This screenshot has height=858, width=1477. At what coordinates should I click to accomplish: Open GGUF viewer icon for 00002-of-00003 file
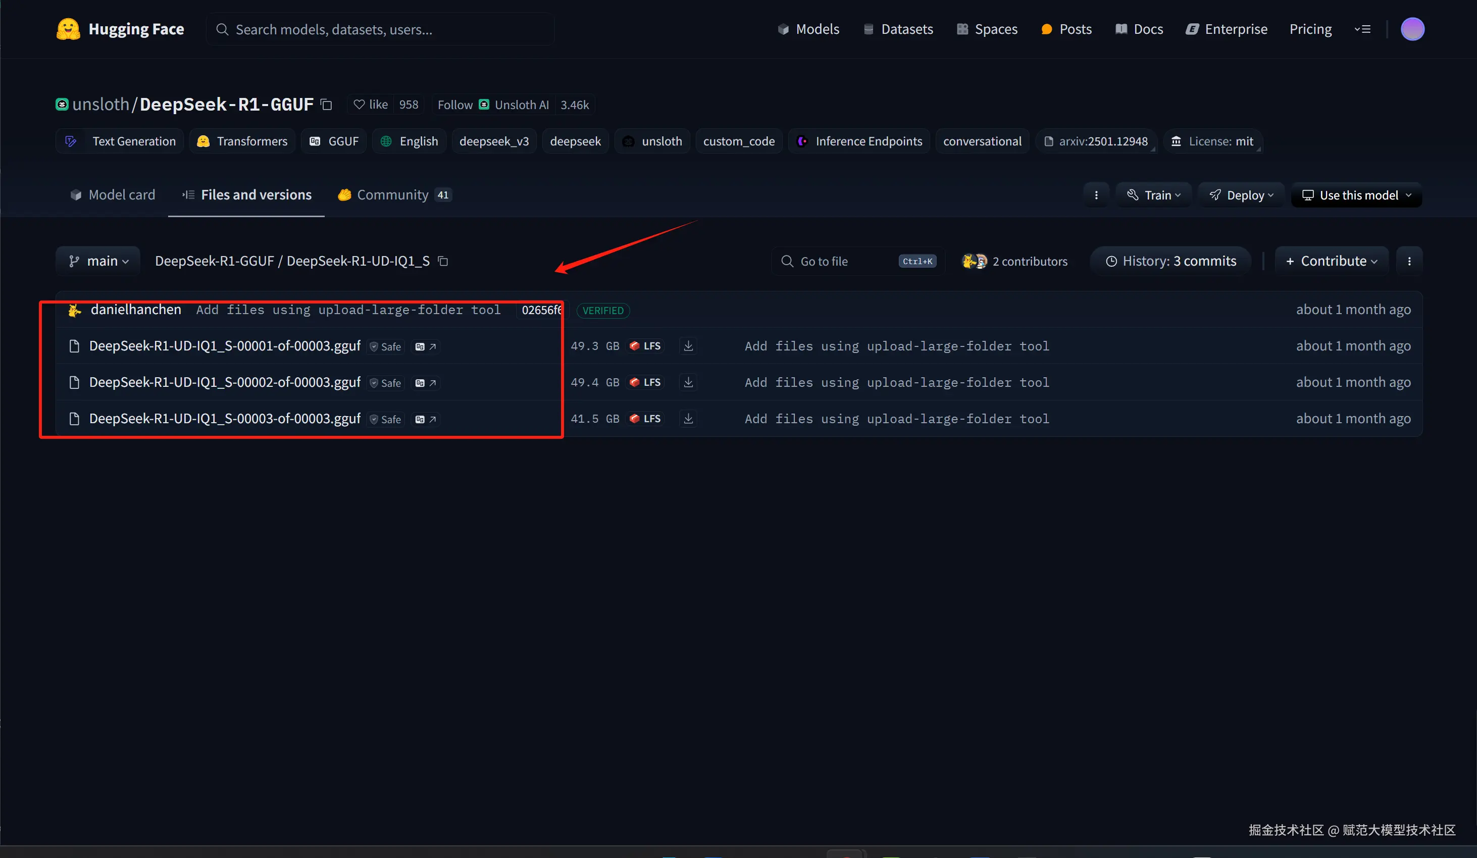click(426, 383)
